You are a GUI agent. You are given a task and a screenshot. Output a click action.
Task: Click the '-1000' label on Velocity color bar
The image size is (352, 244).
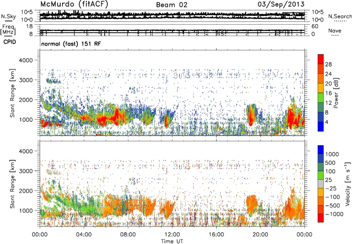tap(334, 214)
